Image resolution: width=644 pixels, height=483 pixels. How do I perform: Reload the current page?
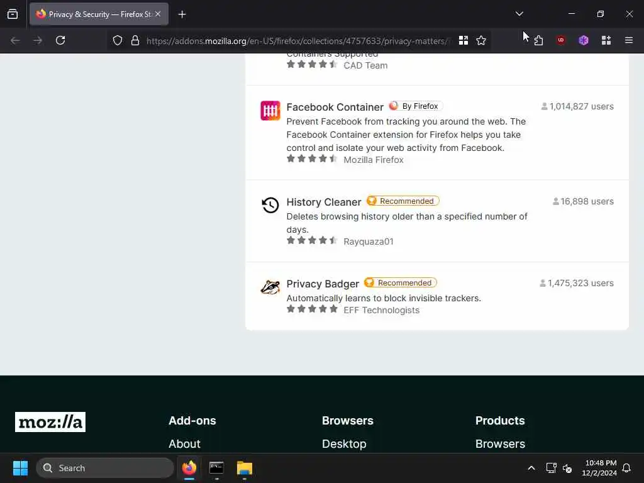click(60, 40)
